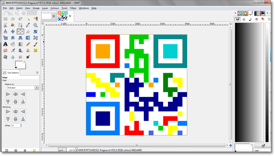Select the Cage Transform tool
Screen dimensions: 275x156
click(35, 38)
